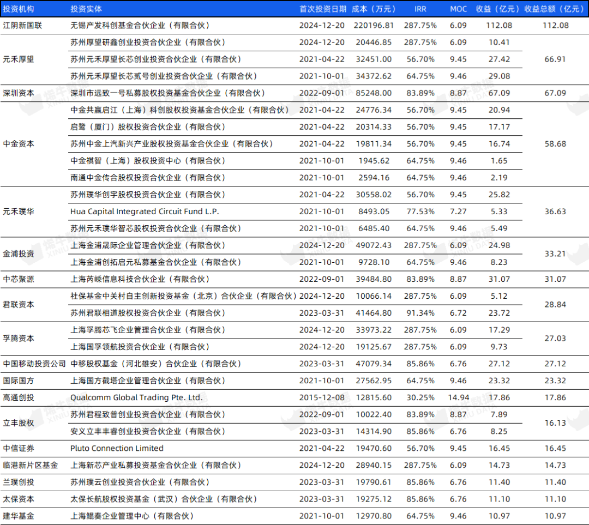Click the 2015-12-08 investment date cell
Image resolution: width=589 pixels, height=525 pixels.
coord(322,397)
